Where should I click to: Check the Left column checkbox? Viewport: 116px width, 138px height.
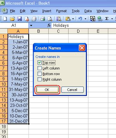point(39,68)
